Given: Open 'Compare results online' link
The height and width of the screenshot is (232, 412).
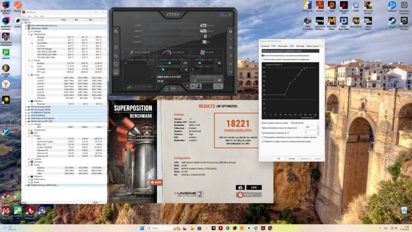Looking at the screenshot, I should pyautogui.click(x=238, y=130).
